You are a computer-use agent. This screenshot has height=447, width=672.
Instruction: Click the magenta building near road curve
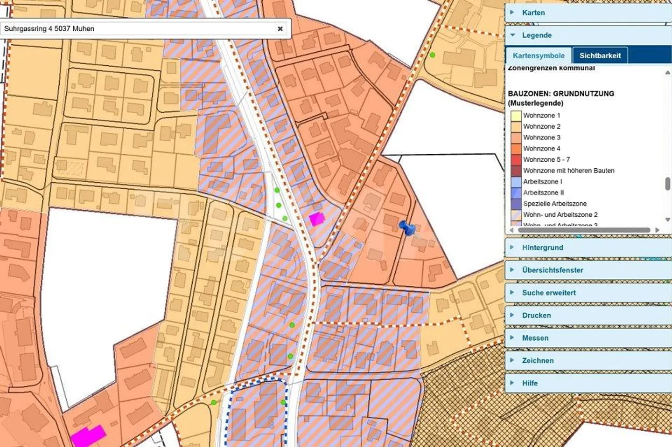point(317,219)
